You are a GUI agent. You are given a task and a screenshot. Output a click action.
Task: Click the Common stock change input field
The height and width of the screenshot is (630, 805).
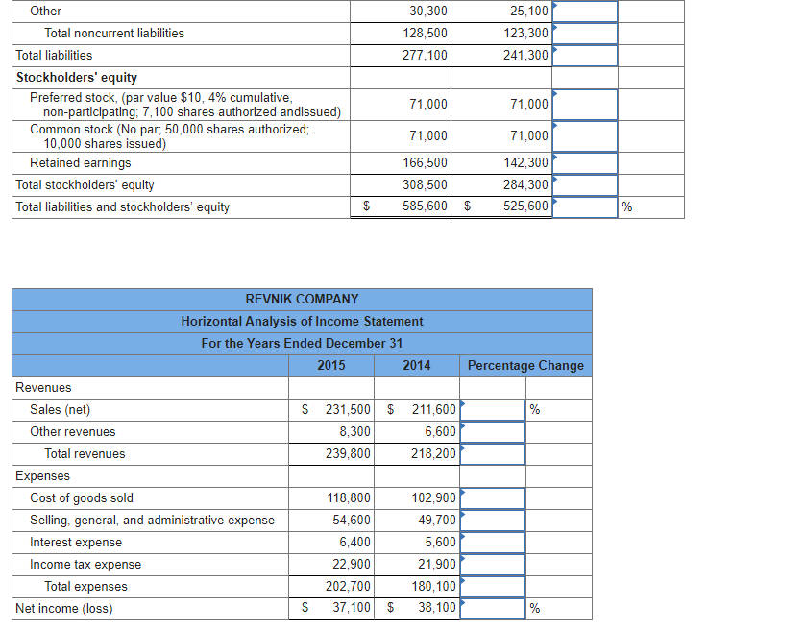[586, 135]
